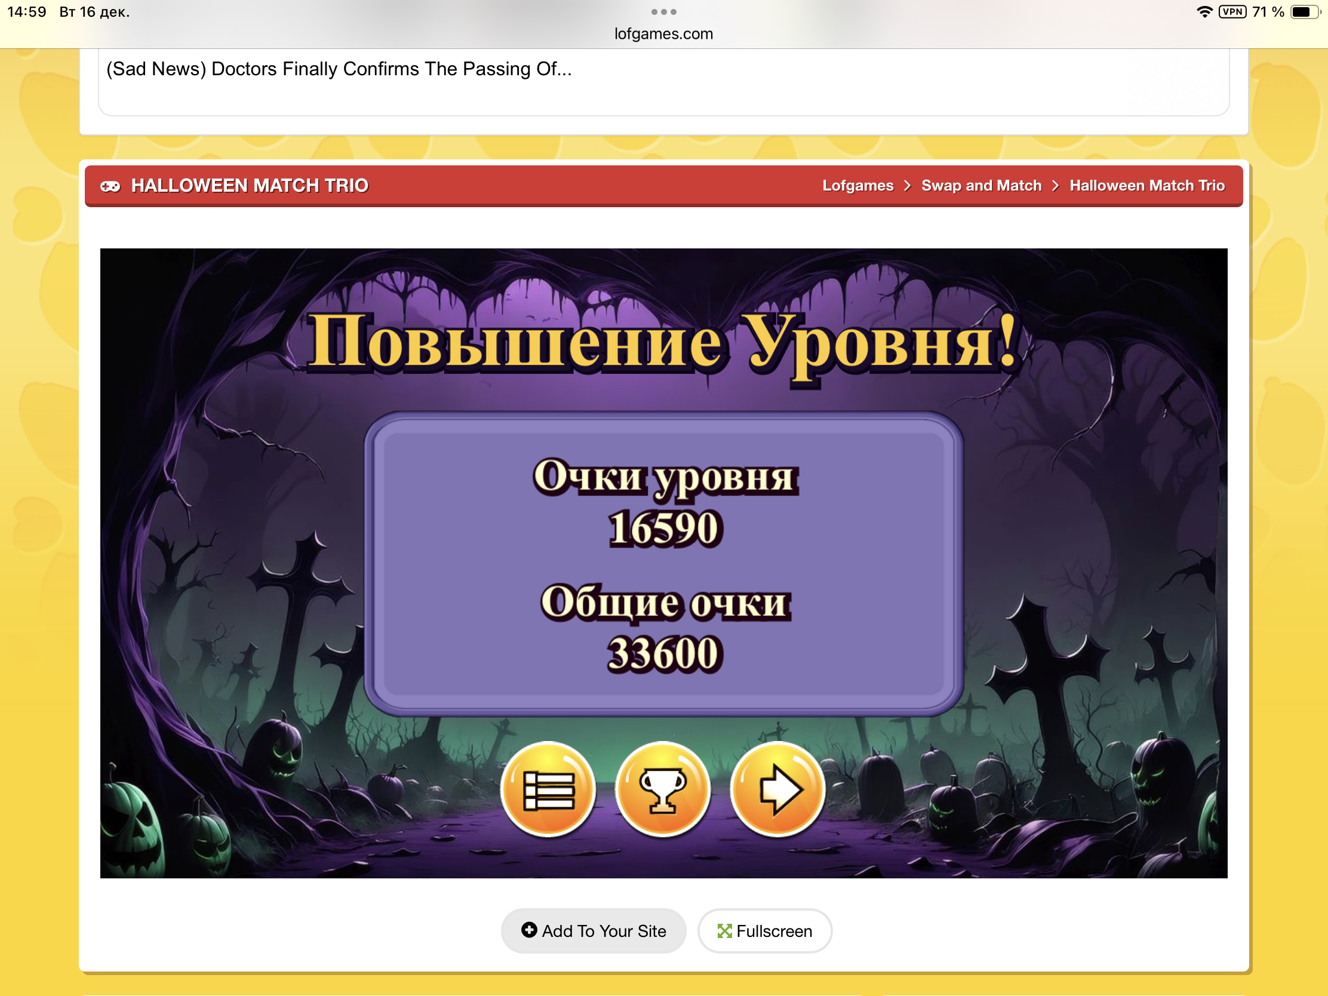1328x996 pixels.
Task: Click Halloween Match Trio breadcrumb link
Action: point(1146,186)
